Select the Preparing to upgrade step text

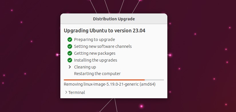tap(94, 40)
